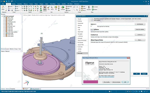150x93 pixels.
Task: Open the Select tool dropdown arrow
Action: 45,11
